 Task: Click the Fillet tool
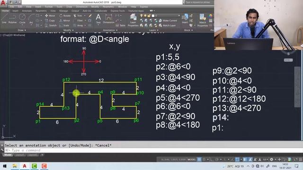pyautogui.click(x=78, y=21)
